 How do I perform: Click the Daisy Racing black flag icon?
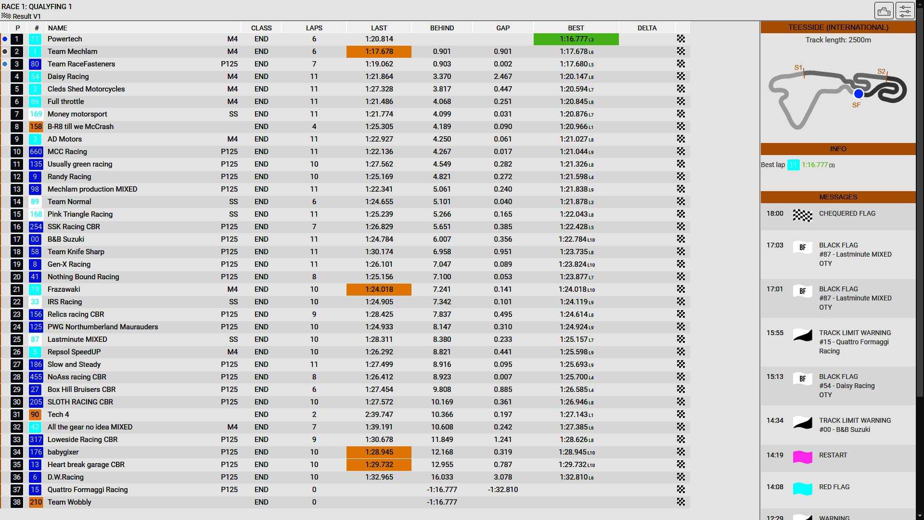802,379
